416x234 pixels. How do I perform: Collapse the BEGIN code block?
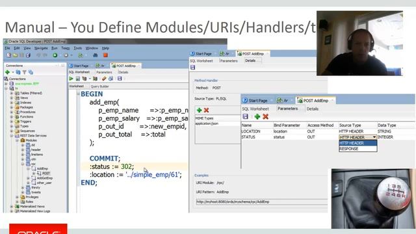click(78, 94)
